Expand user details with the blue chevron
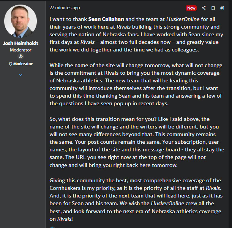The image size is (232, 228). (x=21, y=75)
